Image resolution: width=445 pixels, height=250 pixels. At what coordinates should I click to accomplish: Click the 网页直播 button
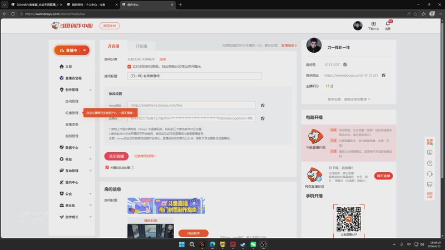click(x=383, y=176)
